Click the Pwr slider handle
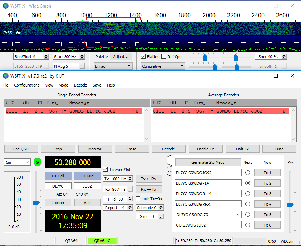This screenshot has width=301, height=246. tap(290, 205)
